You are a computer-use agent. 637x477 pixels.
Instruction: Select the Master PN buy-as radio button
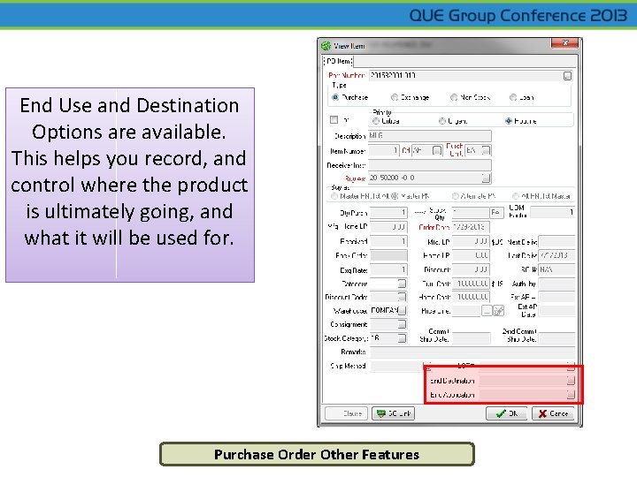click(394, 196)
